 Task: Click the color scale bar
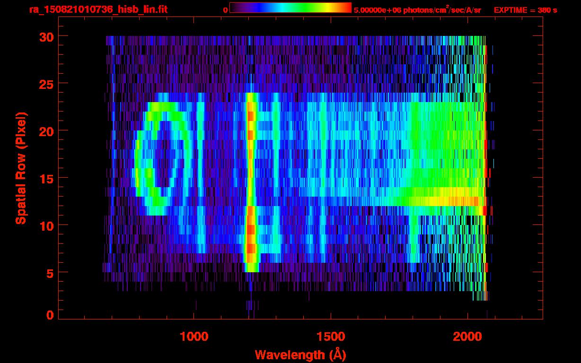pyautogui.click(x=290, y=8)
